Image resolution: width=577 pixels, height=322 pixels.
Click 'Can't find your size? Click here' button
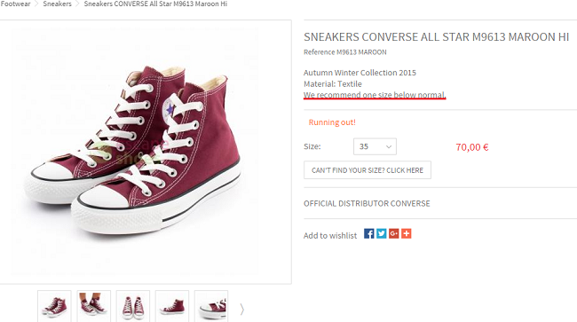pyautogui.click(x=368, y=170)
